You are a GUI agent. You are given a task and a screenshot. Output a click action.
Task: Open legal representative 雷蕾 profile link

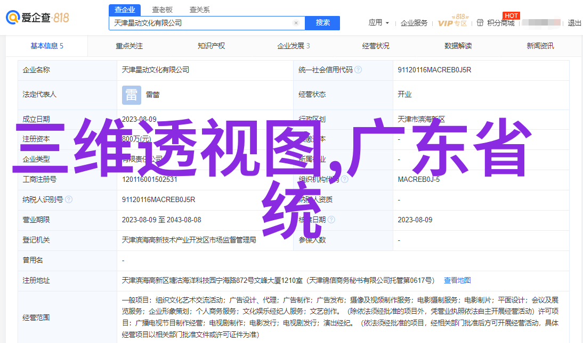(x=152, y=95)
